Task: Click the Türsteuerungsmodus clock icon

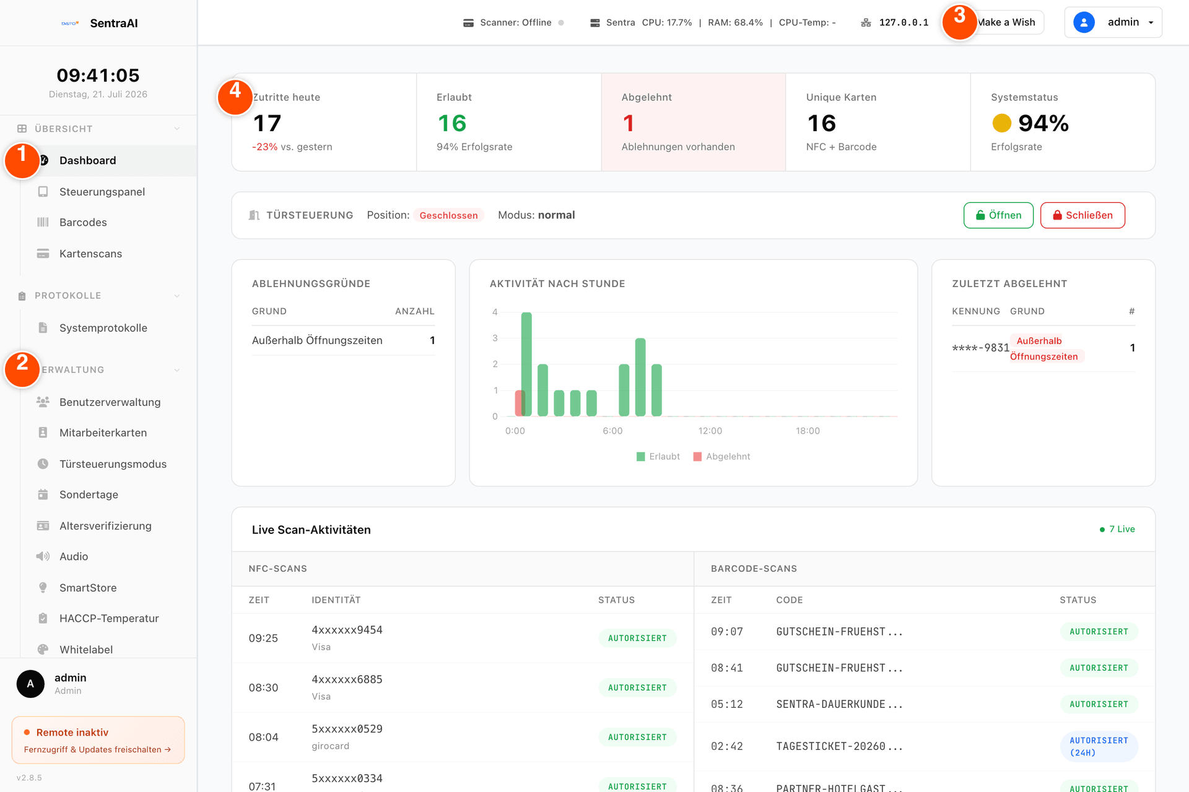Action: click(43, 464)
